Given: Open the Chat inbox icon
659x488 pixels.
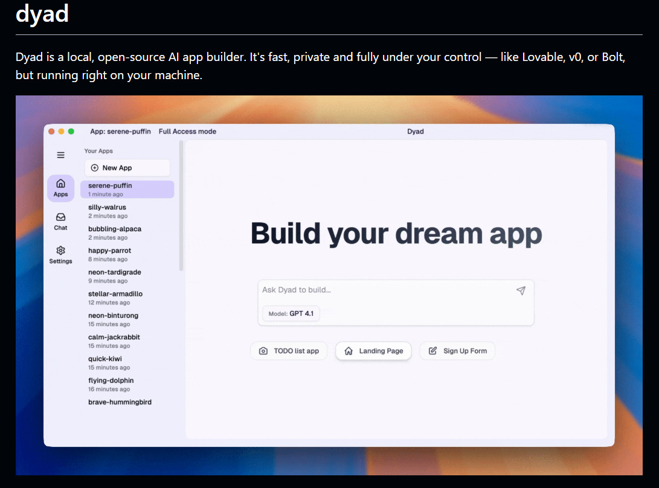Looking at the screenshot, I should click(60, 217).
